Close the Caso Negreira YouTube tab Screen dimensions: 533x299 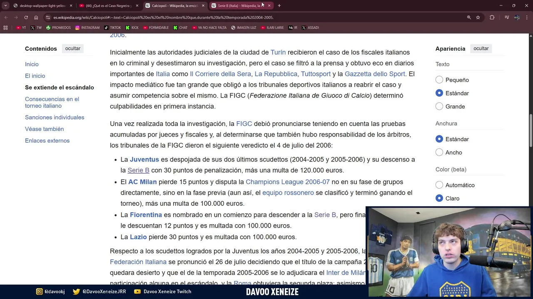[137, 6]
